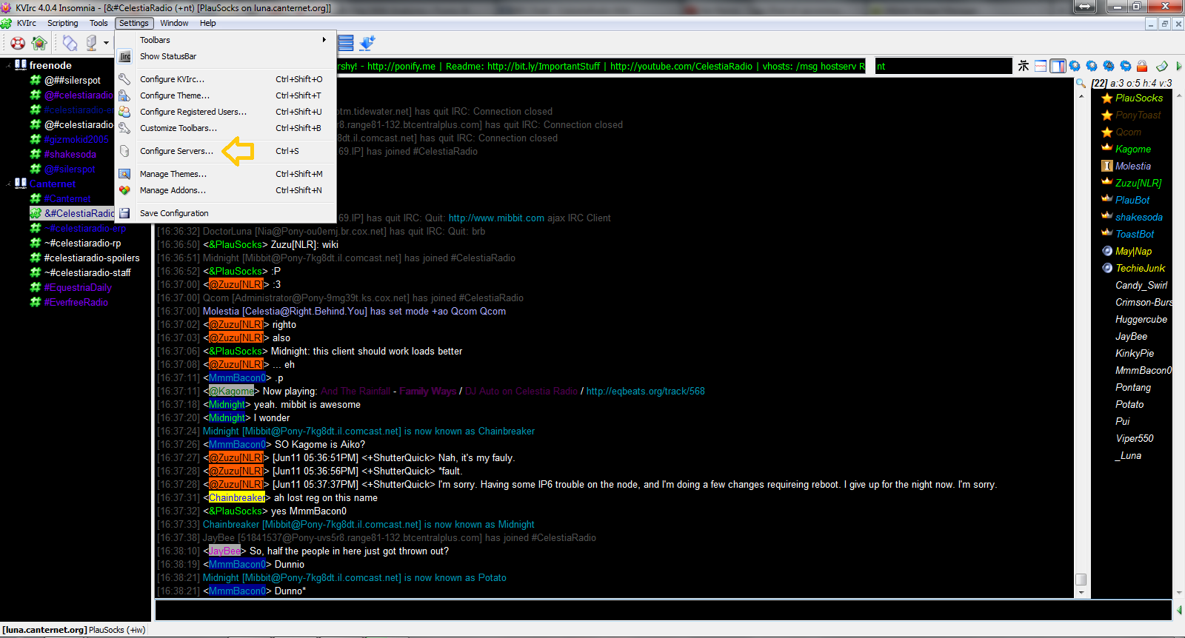Collapse the Canternet network tree

[x=9, y=184]
